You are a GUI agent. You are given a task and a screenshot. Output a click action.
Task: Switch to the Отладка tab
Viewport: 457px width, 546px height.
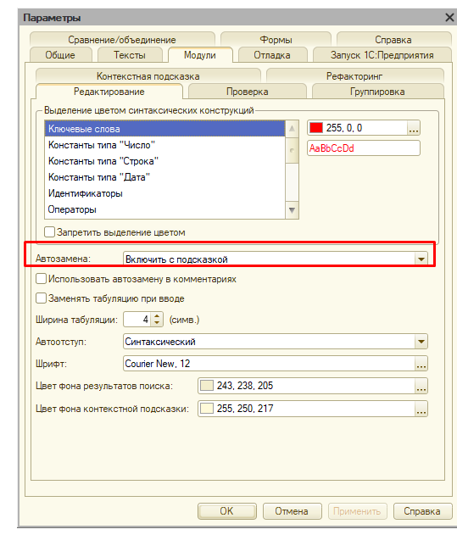tap(273, 55)
